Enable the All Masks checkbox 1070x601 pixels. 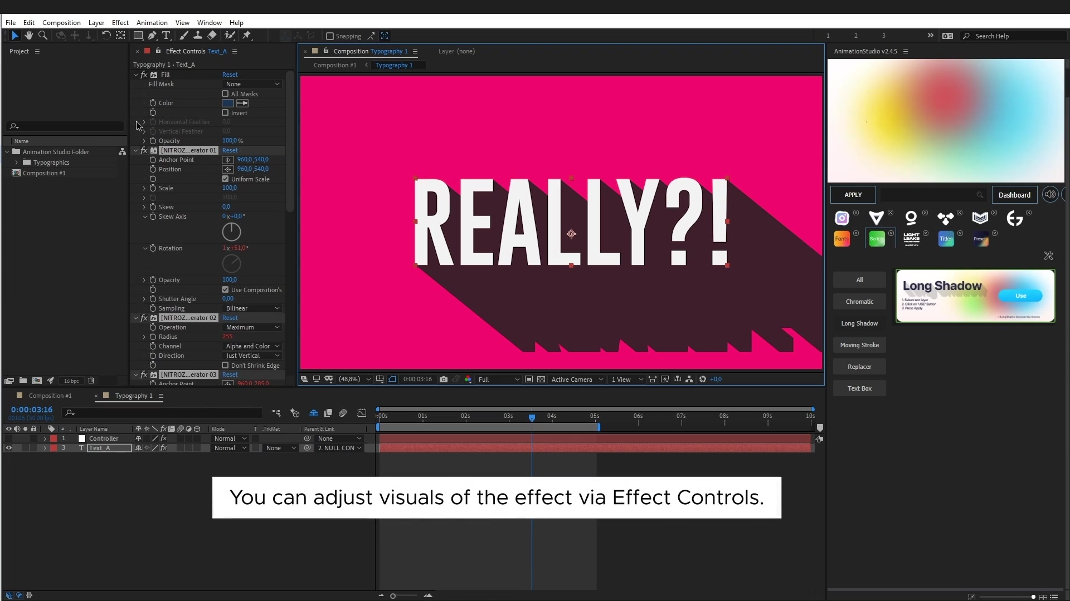pyautogui.click(x=225, y=93)
